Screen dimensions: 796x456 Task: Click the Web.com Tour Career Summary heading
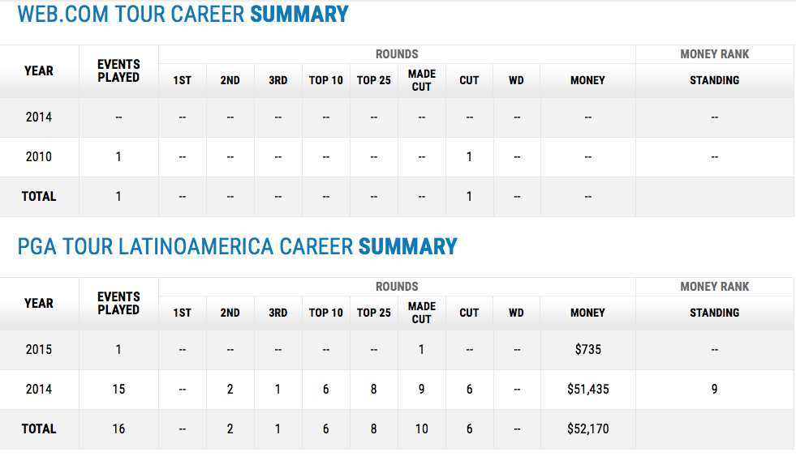[x=183, y=15]
